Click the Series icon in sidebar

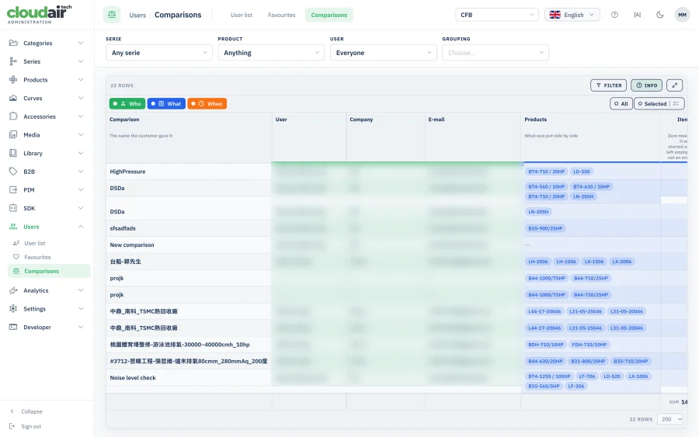pyautogui.click(x=13, y=61)
